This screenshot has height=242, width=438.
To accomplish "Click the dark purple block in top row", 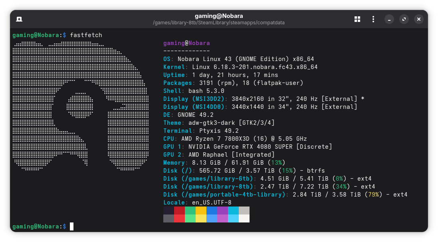I will click(x=222, y=211).
